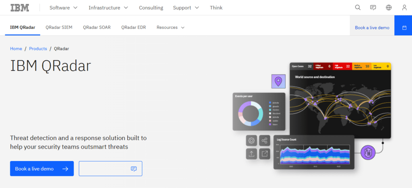Viewport: 412px width, 188px height.
Task: Expand the Support menu
Action: tap(186, 8)
